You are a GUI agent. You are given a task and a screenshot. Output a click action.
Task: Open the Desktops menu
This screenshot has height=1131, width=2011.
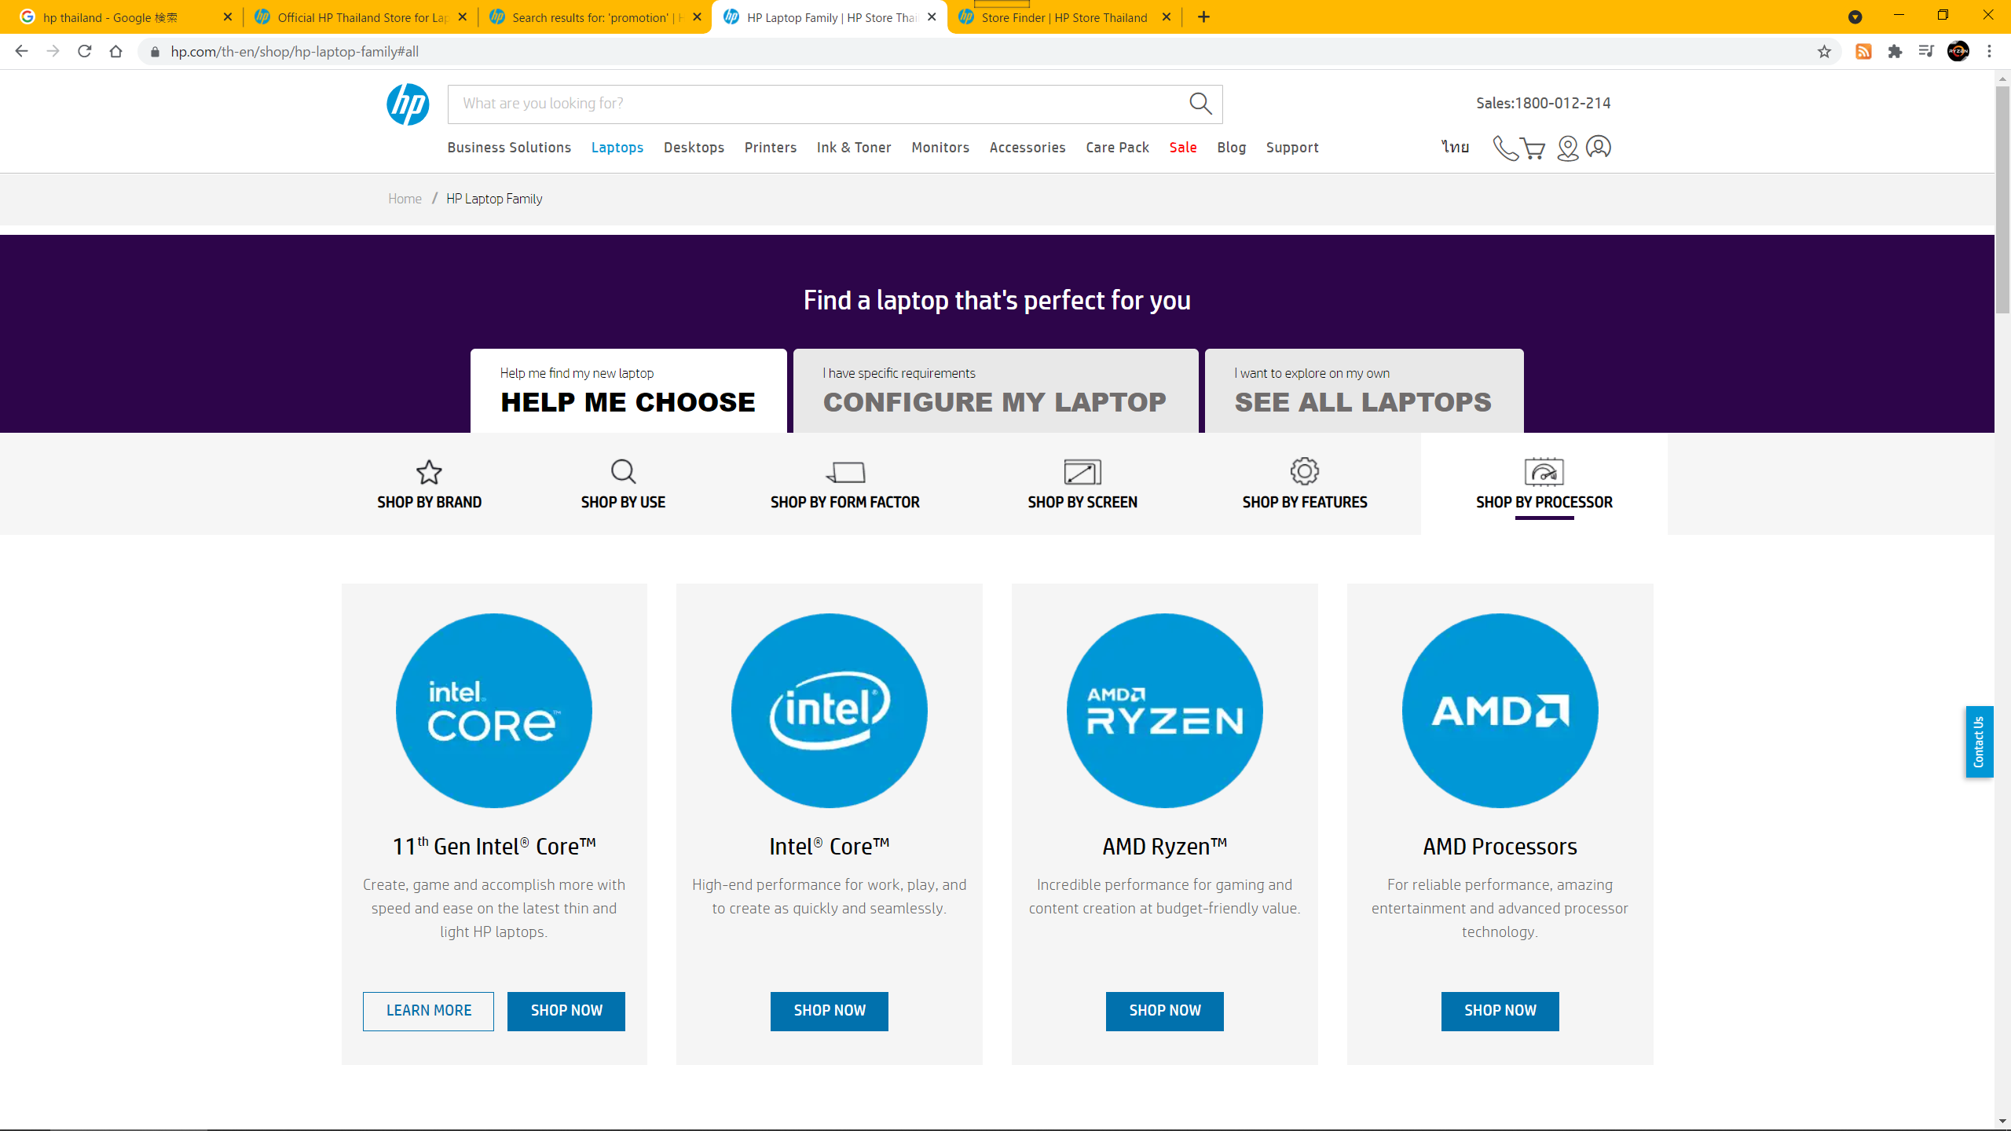pos(694,148)
